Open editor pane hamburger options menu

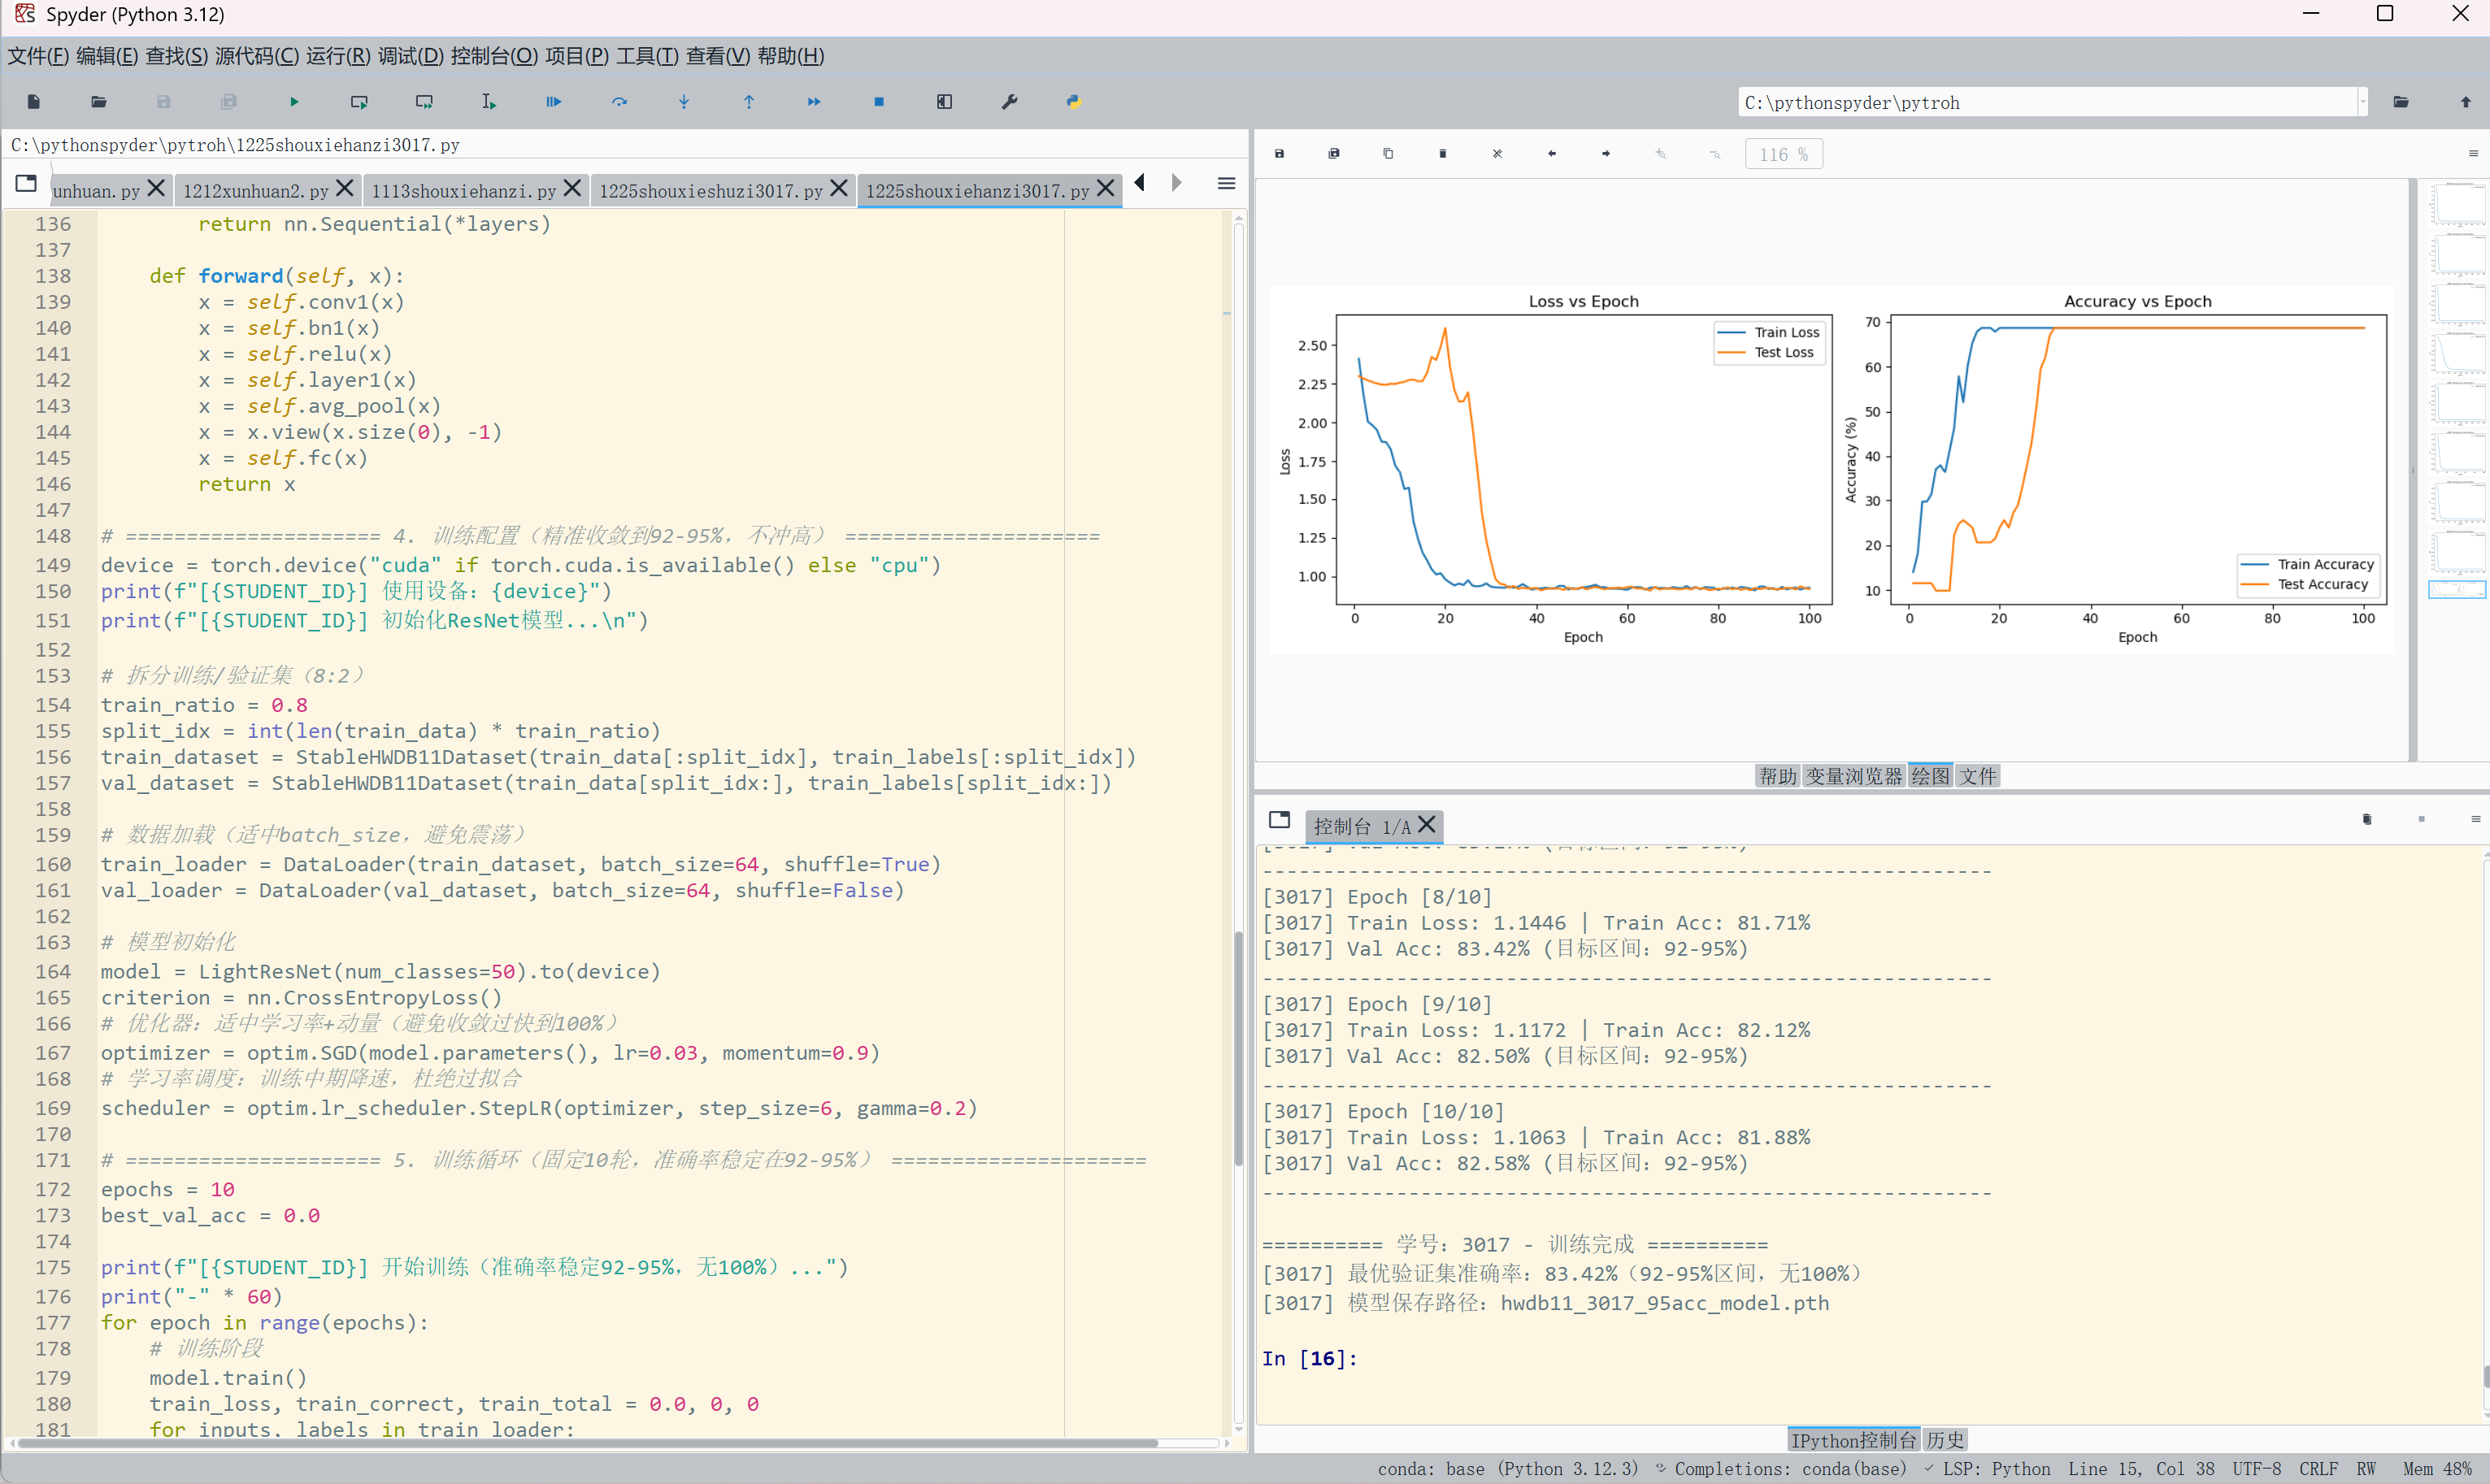click(x=1227, y=183)
